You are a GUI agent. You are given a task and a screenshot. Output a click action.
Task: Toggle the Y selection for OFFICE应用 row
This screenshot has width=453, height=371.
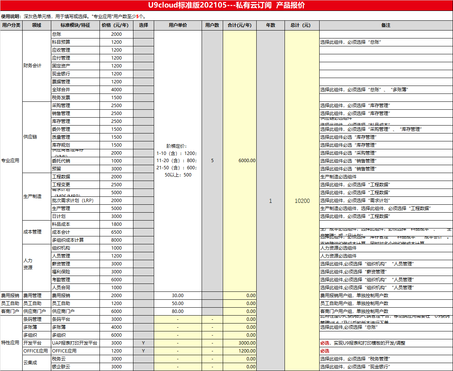[x=143, y=351]
